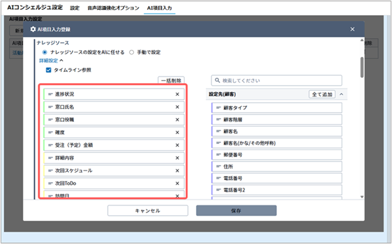Click drag handle icon of 電話番号2
The height and width of the screenshot is (244, 392).
[218, 190]
